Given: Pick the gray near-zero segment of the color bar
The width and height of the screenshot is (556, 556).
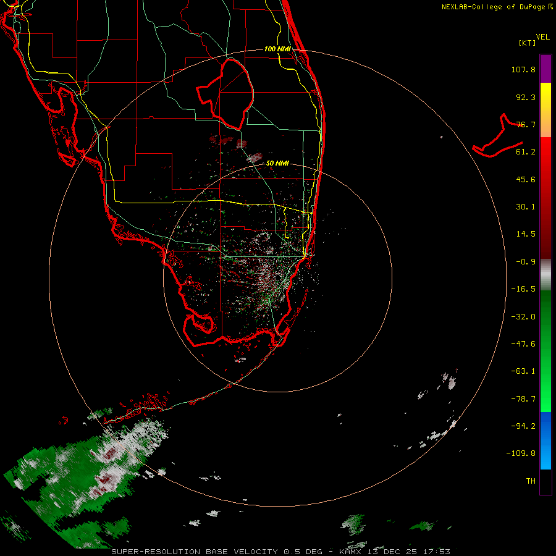Looking at the screenshot, I should 545,275.
